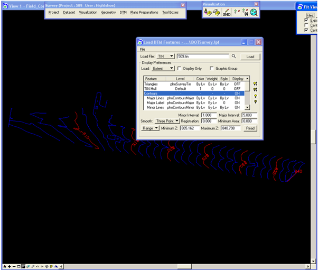This screenshot has width=318, height=270.
Task: Enable the Display Only checkbox
Action: tap(179, 68)
